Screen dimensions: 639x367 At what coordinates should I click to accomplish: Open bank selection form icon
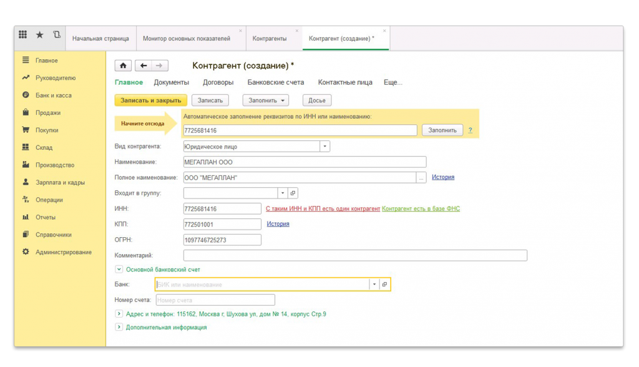pos(384,284)
